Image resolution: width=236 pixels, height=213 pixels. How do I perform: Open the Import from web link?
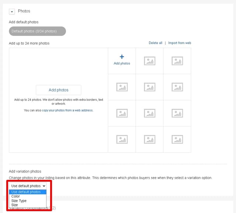[180, 43]
